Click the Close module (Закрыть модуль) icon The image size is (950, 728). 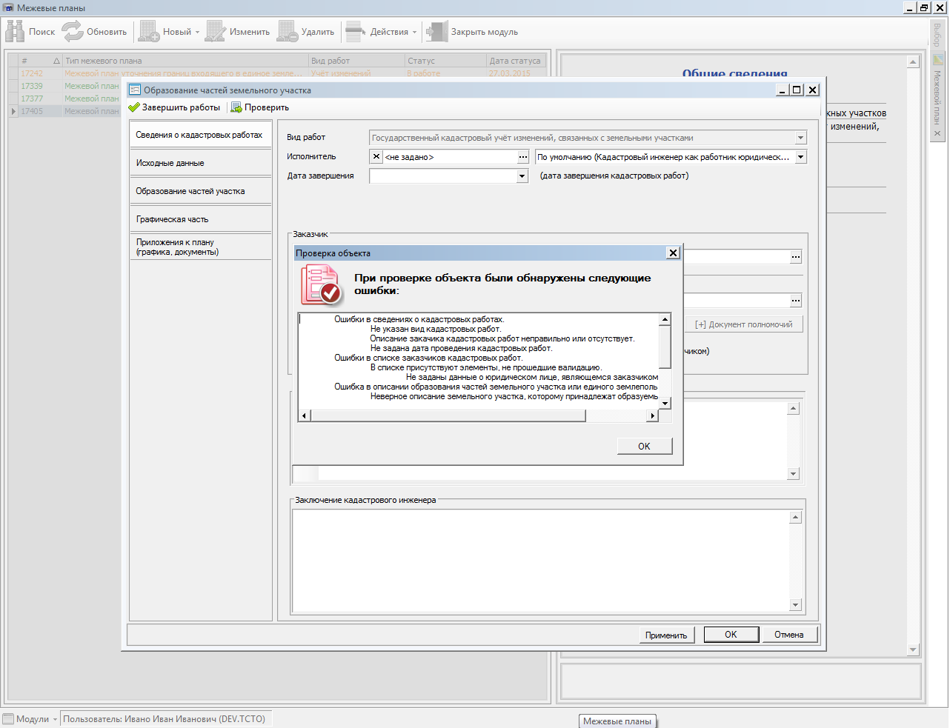437,31
